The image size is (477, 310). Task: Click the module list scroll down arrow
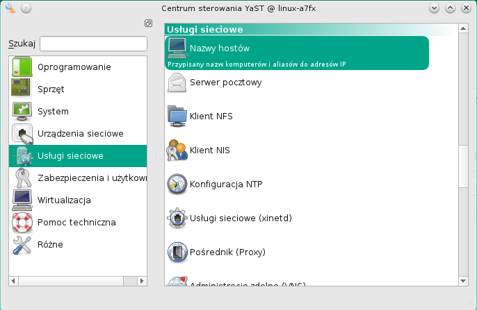[x=464, y=281]
